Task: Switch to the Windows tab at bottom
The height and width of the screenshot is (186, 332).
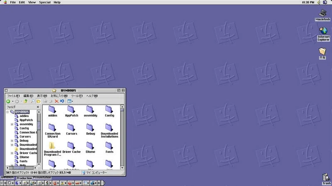Action: coord(7,178)
